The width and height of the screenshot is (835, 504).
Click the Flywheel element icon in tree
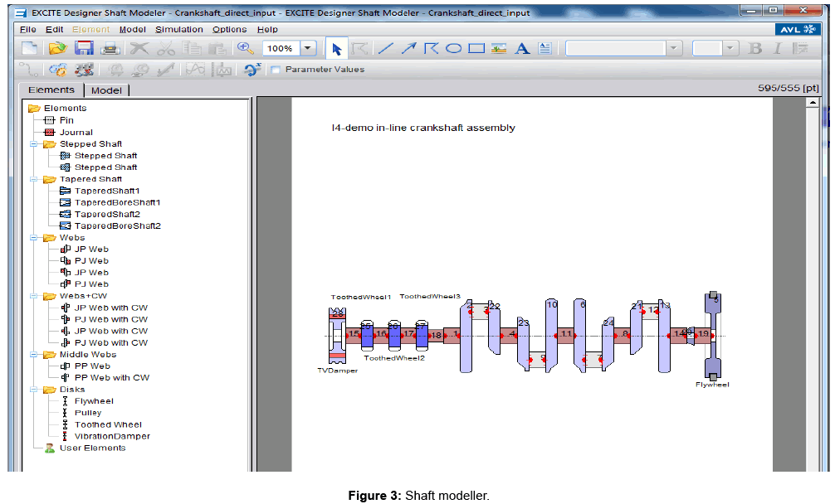65,401
